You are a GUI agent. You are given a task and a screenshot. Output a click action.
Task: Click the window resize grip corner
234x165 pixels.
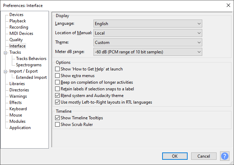[232, 163]
